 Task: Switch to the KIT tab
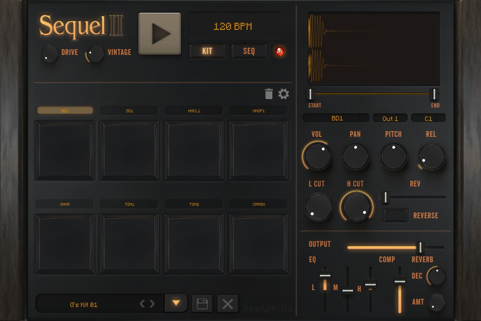click(207, 51)
